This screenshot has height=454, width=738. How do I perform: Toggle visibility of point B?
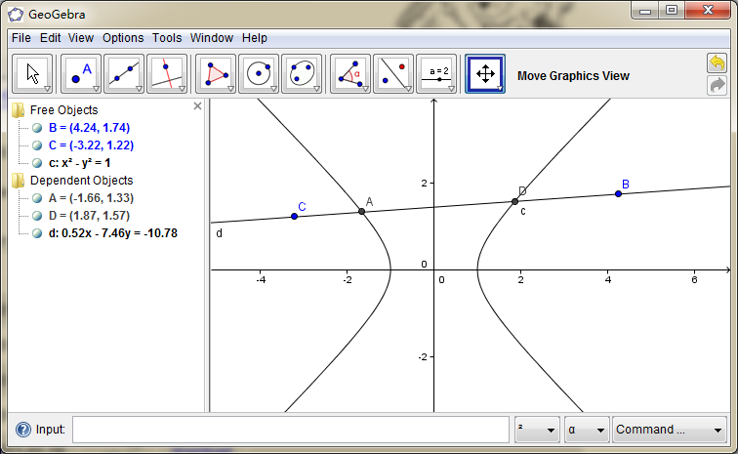coord(37,128)
